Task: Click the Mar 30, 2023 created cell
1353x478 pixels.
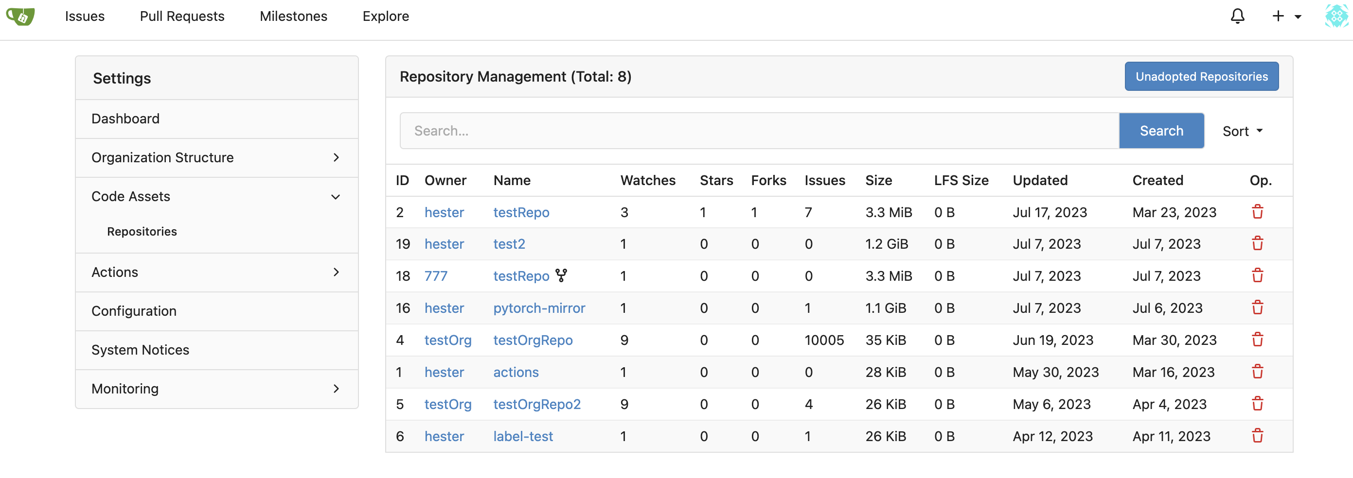Action: [x=1174, y=340]
